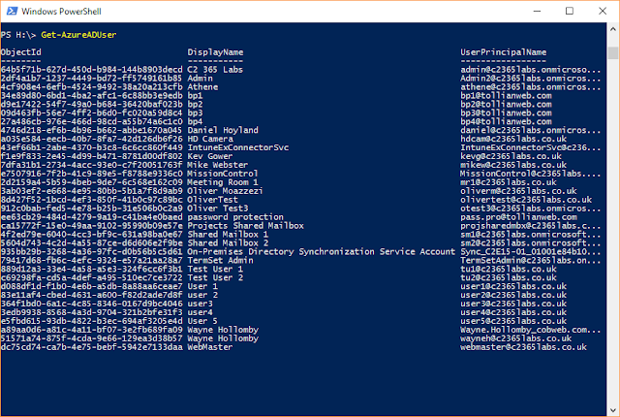The image size is (620, 417).
Task: Click ObjectId starting '2df4a1b7-1237'
Action: 92,79
